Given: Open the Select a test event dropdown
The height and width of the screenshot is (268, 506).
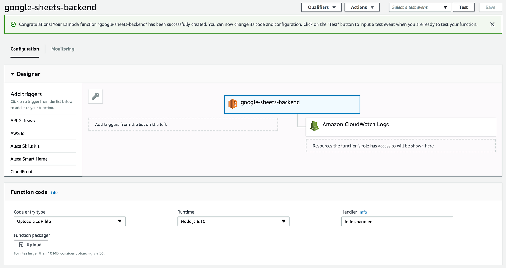Looking at the screenshot, I should tap(419, 7).
